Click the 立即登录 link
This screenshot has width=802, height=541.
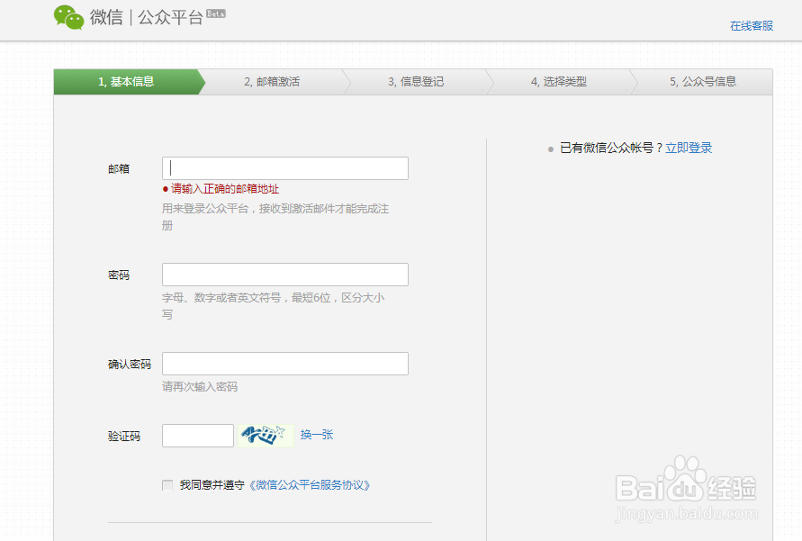point(689,148)
